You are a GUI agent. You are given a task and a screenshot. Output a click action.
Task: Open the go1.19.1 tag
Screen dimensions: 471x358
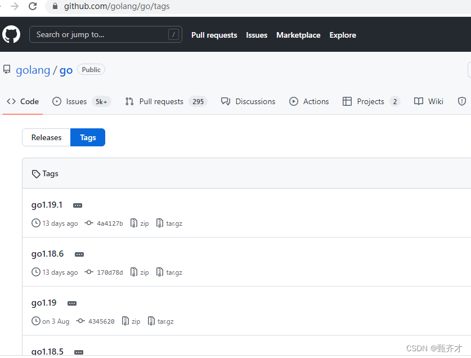[x=47, y=205]
